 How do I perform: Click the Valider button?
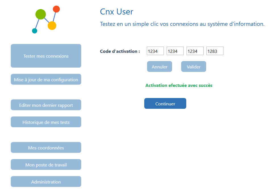click(x=194, y=66)
